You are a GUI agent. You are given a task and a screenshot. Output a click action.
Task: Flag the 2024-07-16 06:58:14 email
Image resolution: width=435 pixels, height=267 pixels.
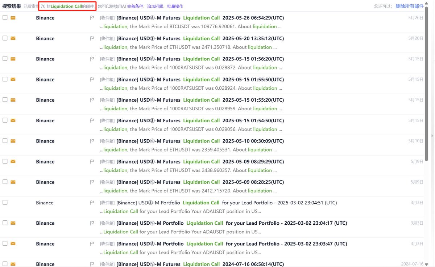coord(92,264)
